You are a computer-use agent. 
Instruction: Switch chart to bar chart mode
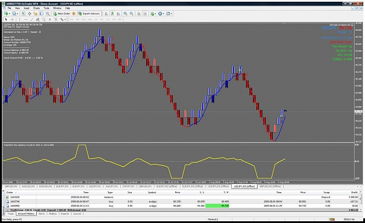coord(106,13)
